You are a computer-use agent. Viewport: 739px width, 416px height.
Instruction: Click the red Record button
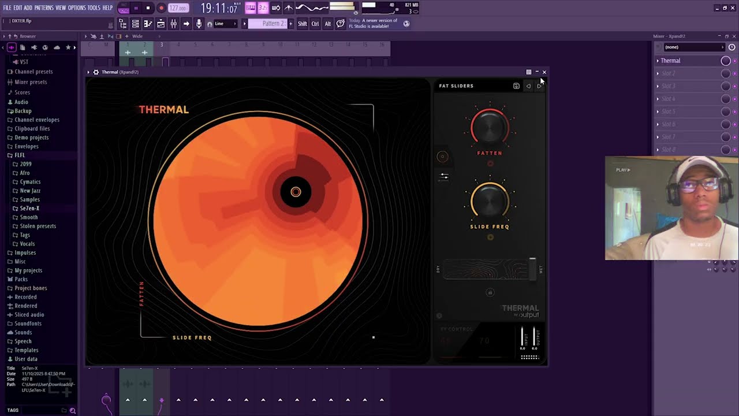coord(161,8)
